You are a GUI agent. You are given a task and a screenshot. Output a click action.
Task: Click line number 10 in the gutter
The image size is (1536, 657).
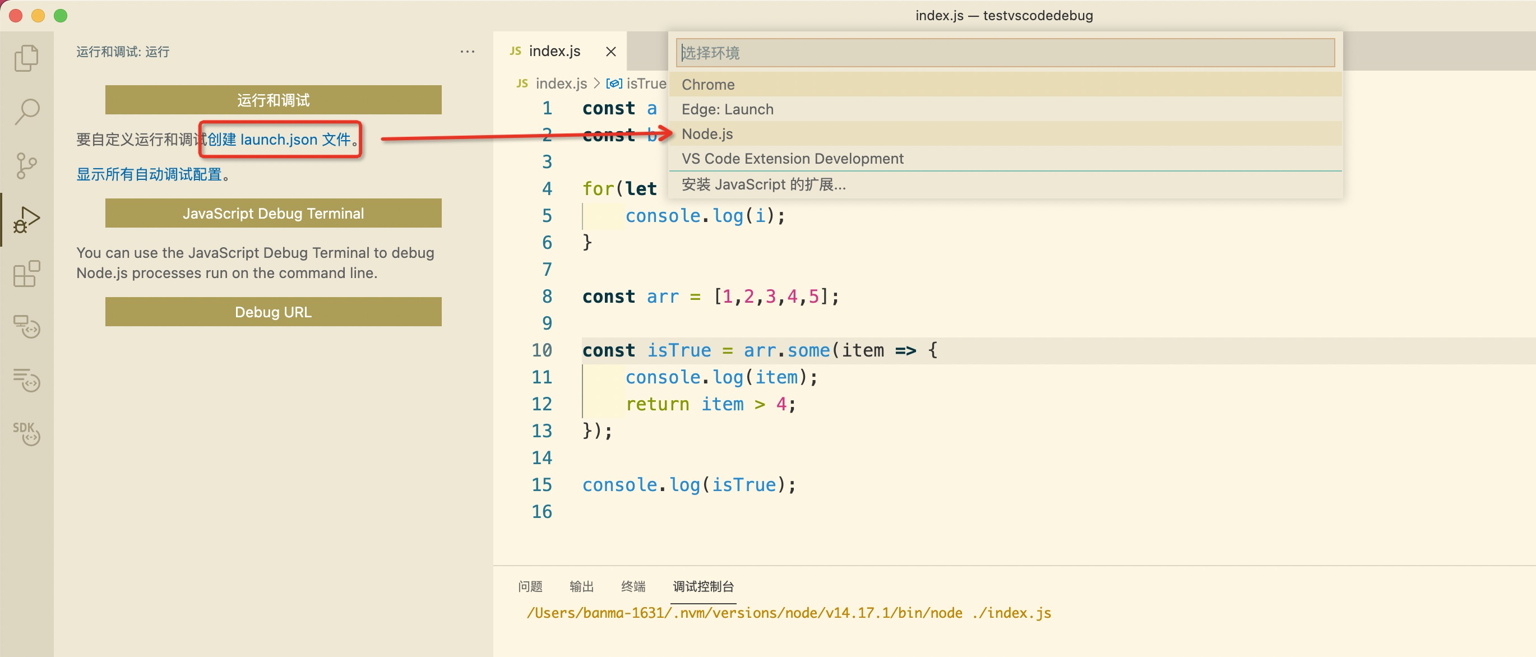542,350
